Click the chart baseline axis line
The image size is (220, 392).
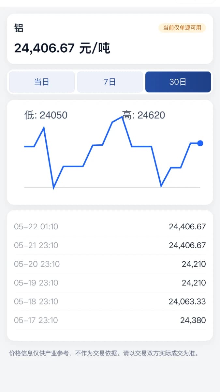click(x=112, y=188)
